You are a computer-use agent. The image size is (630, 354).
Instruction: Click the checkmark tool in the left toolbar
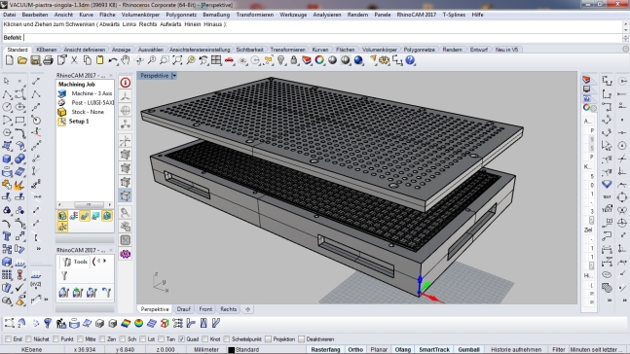[x=19, y=288]
